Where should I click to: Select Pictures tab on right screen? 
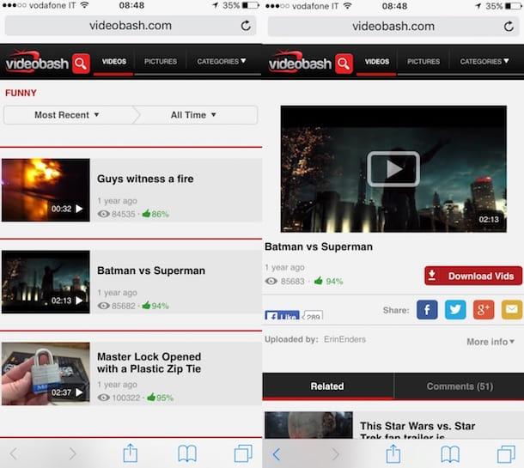click(x=423, y=62)
